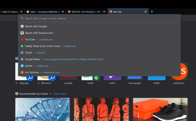Close the Inbox (5 messages) tab
196x121 pixels.
tap(21, 12)
